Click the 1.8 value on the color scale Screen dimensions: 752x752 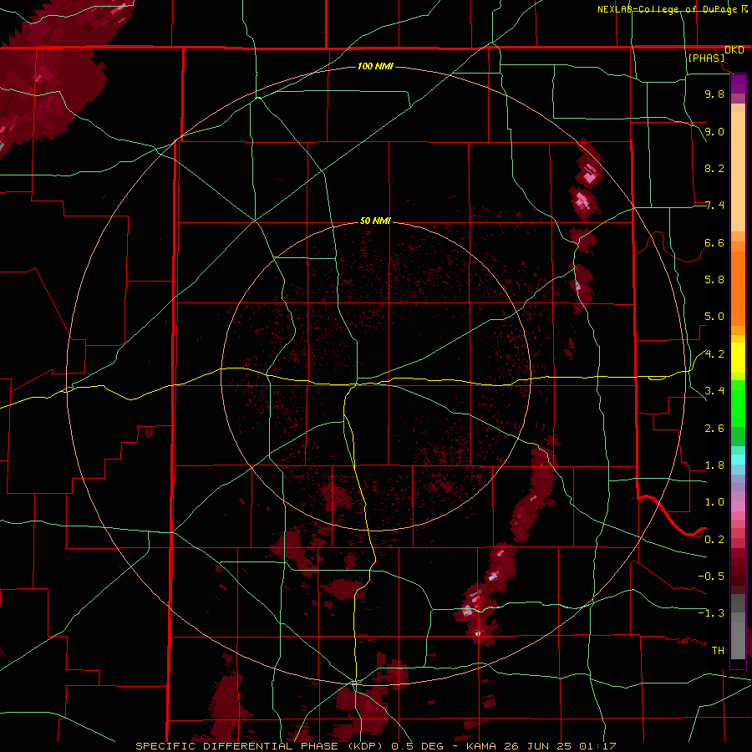[714, 465]
